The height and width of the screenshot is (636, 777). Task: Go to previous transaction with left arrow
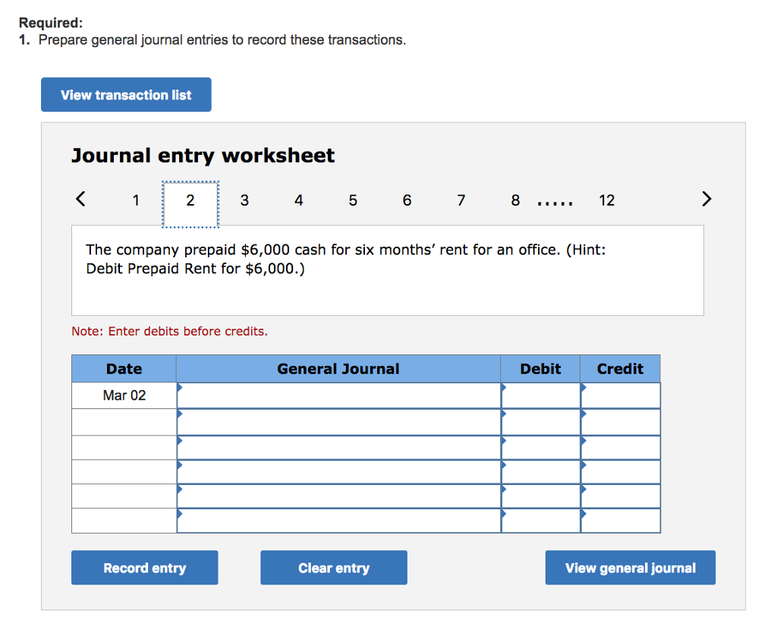(x=80, y=199)
